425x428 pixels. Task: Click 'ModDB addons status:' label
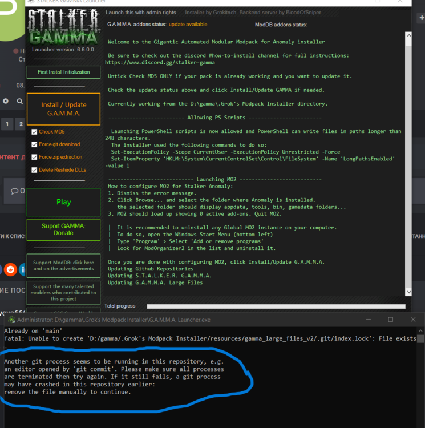click(x=281, y=25)
